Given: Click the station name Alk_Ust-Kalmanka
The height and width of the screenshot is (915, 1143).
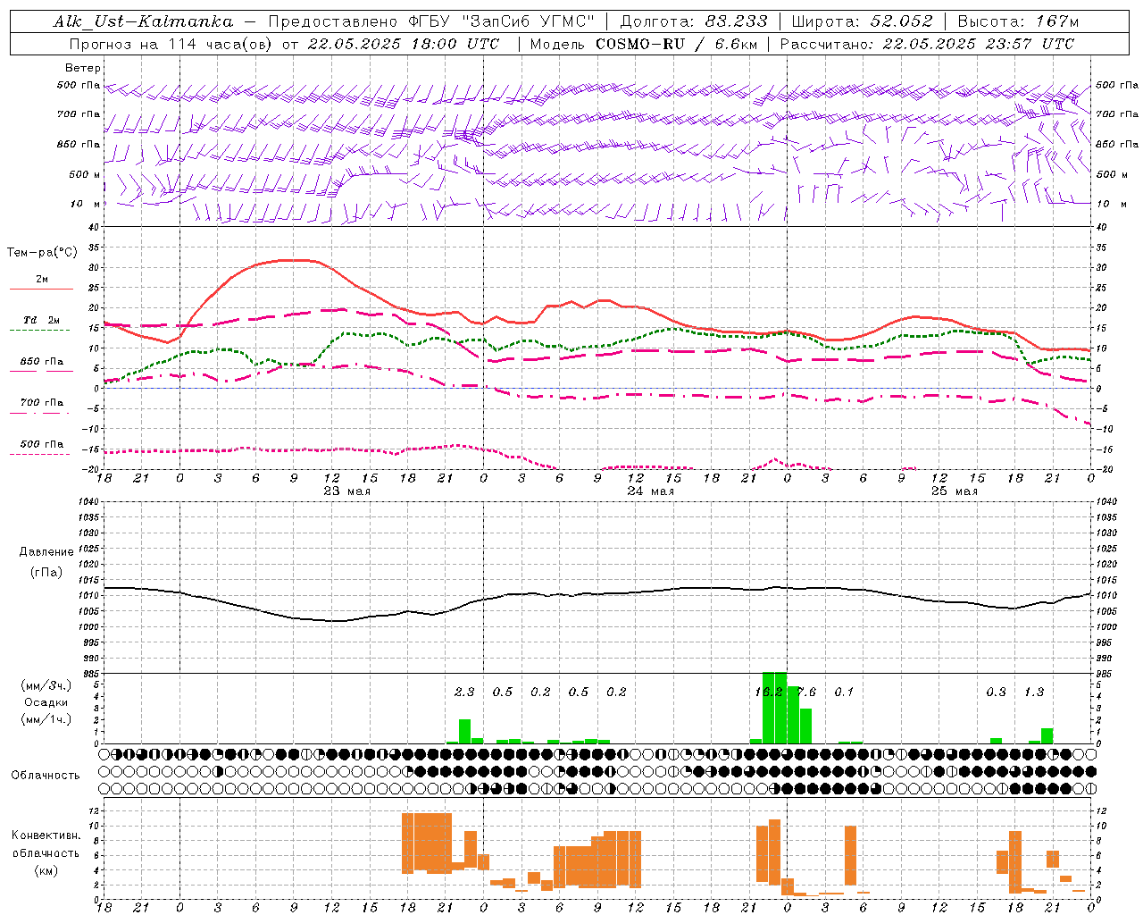Looking at the screenshot, I should (x=143, y=21).
